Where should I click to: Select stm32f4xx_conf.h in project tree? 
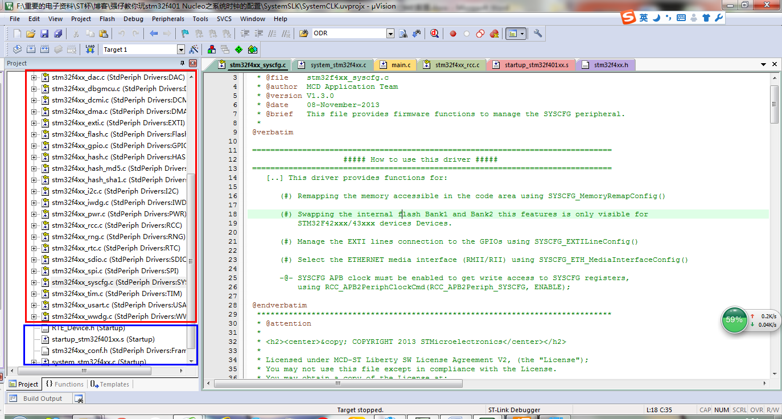118,351
